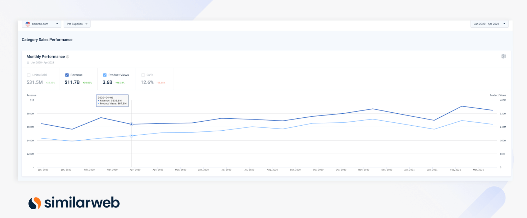The width and height of the screenshot is (527, 218).
Task: Click the Category Sales Performance heading
Action: coord(47,40)
